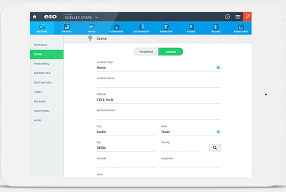Open the Assessments tab

(141, 28)
